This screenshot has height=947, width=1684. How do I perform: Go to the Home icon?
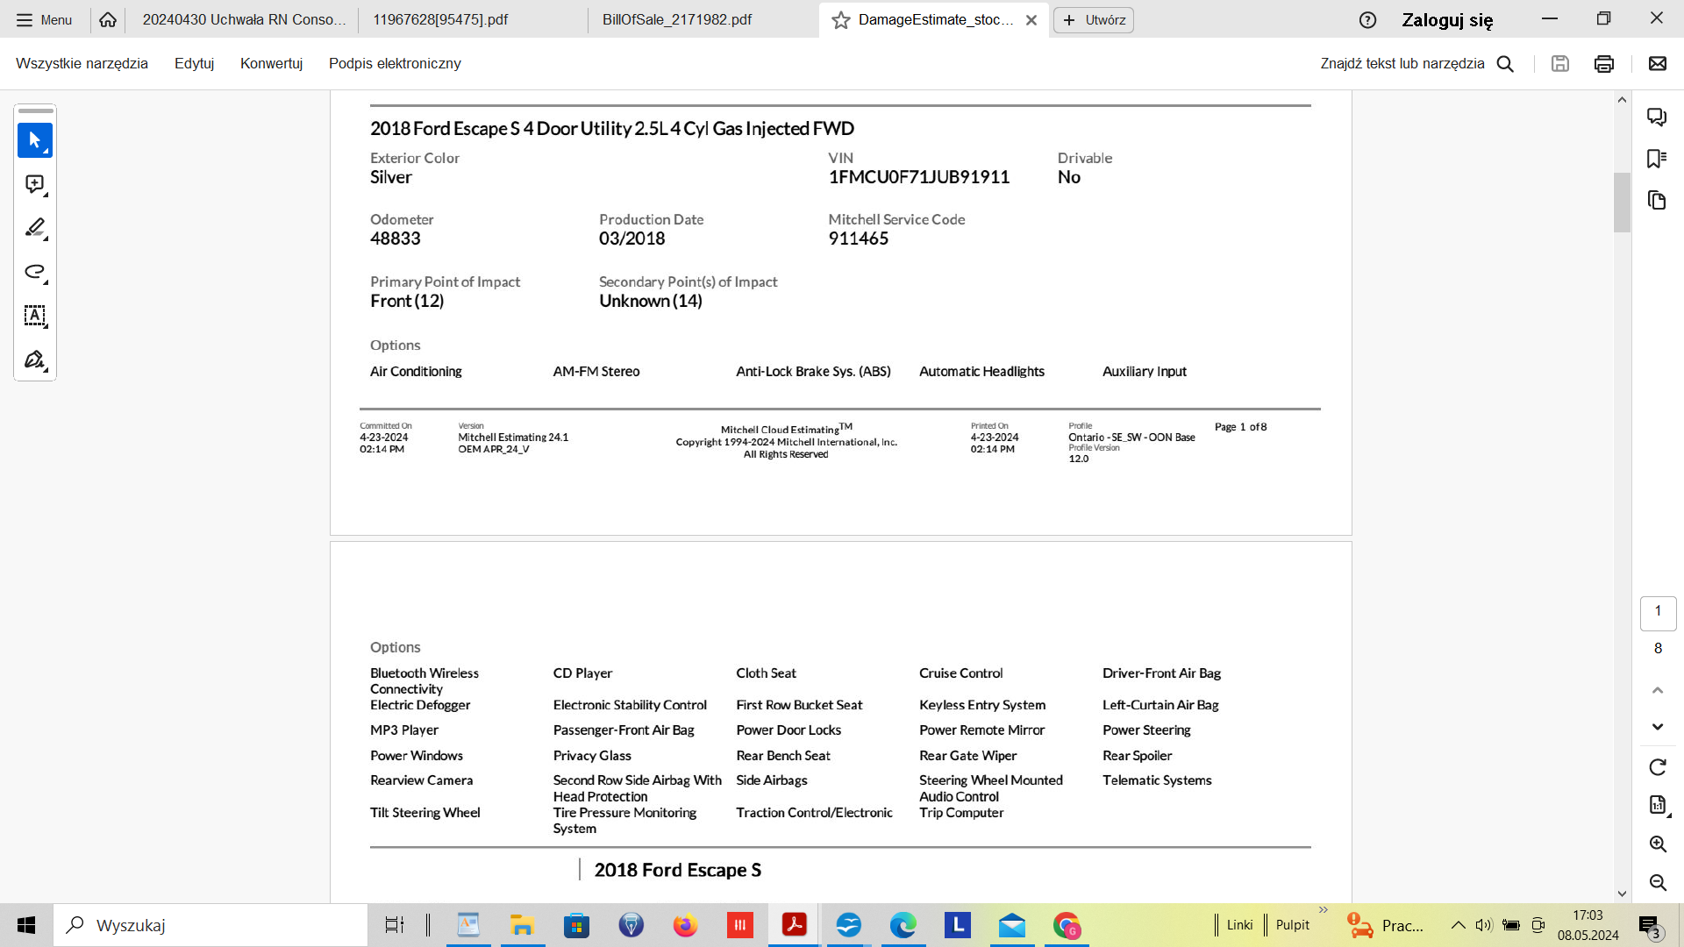tap(108, 19)
